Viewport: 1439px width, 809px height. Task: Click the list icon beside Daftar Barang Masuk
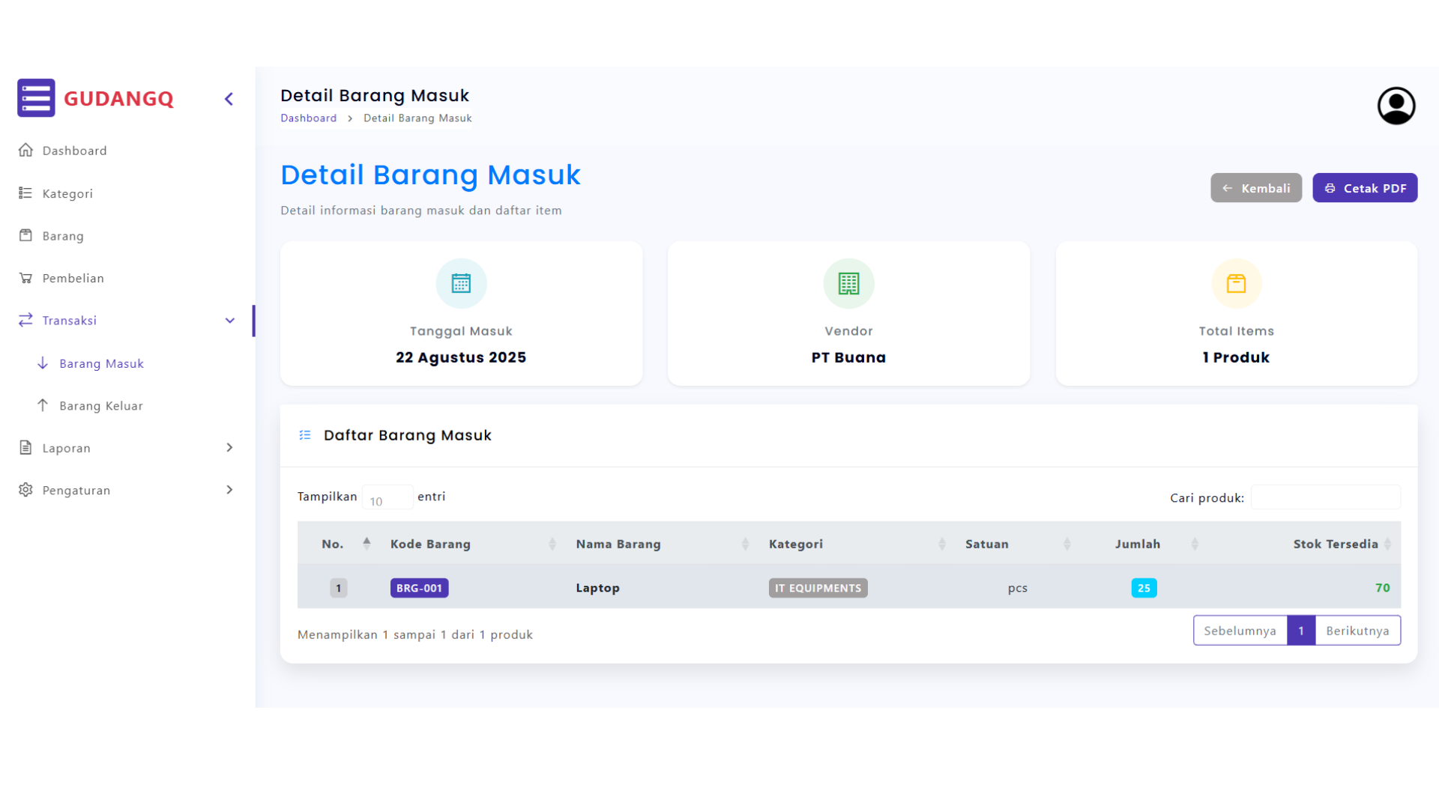pyautogui.click(x=305, y=435)
